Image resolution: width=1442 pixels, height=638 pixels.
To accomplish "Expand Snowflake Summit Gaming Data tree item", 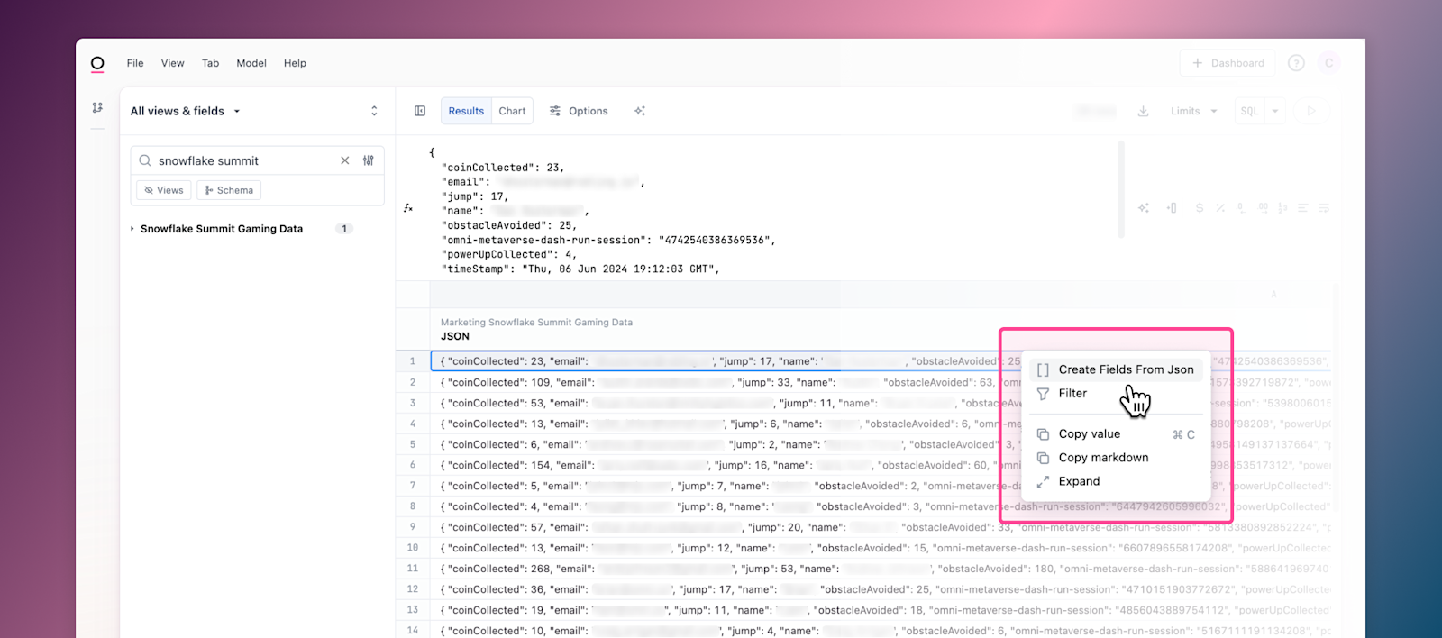I will pos(132,229).
